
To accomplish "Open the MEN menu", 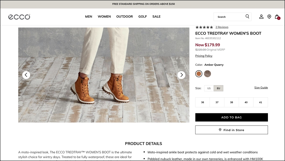I will 89,16.
